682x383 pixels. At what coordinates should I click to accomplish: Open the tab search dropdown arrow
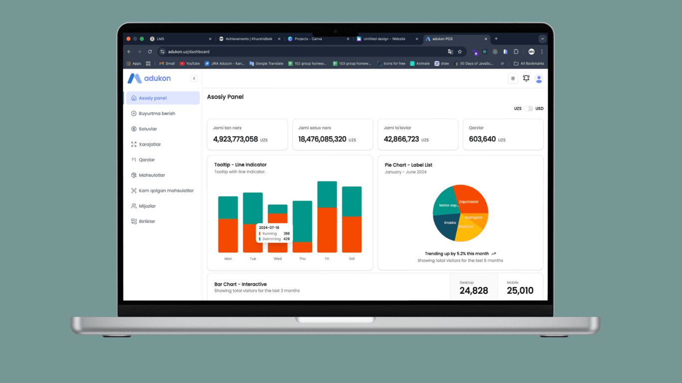(542, 39)
